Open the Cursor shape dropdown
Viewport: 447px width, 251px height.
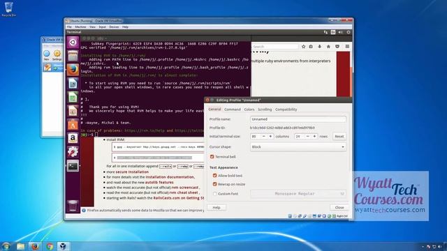click(298, 147)
